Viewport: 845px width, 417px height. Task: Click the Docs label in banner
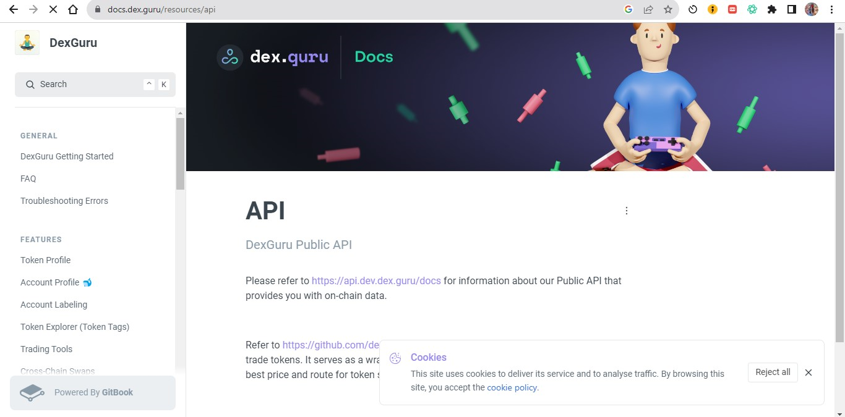[374, 57]
